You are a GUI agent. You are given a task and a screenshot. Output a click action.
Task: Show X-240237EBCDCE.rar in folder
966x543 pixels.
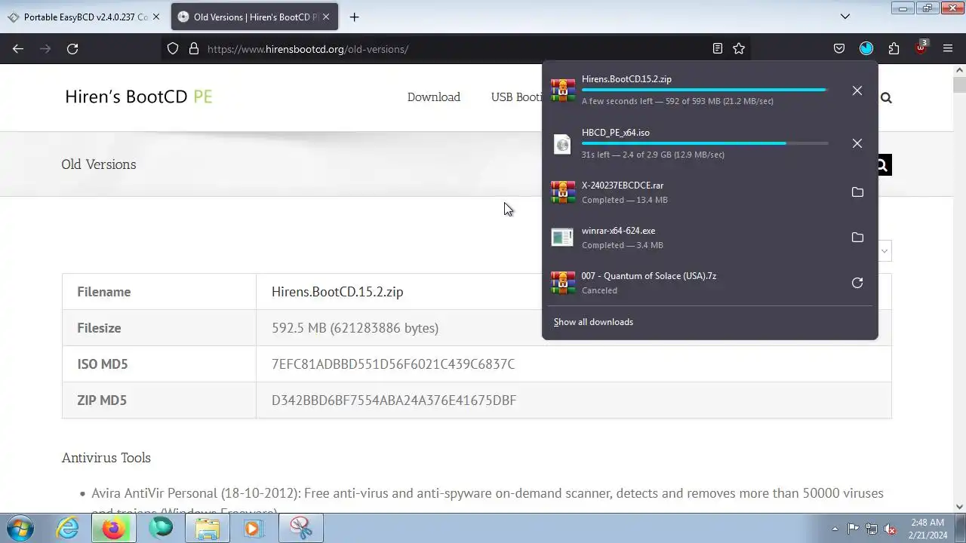pos(857,192)
